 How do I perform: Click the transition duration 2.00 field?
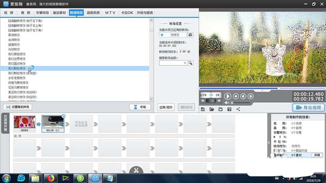tap(183, 52)
